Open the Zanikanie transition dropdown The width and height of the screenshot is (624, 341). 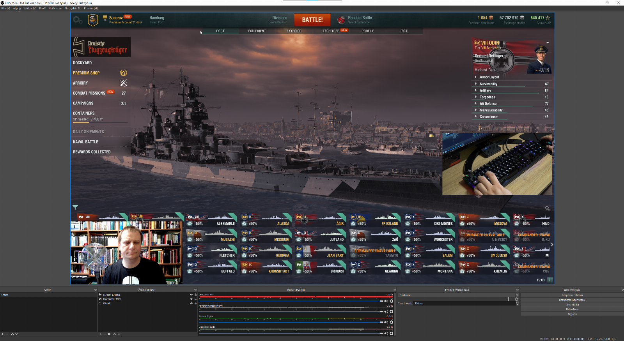458,295
